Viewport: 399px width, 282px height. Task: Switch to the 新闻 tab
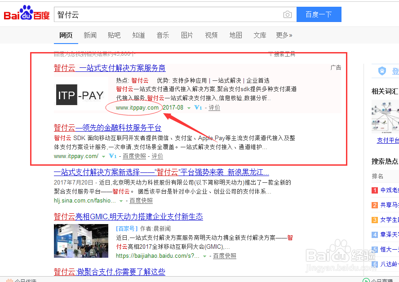tap(90, 35)
